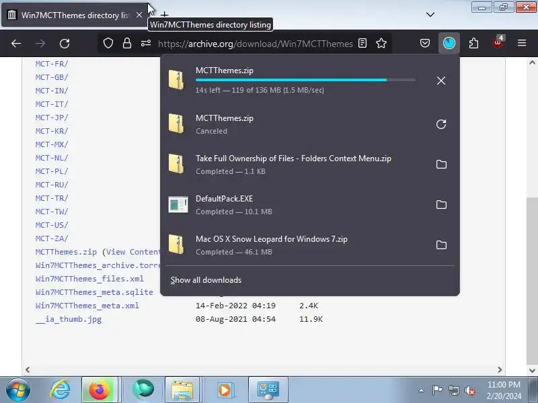Show Take Full Ownership zip in folder
Screen dimensions: 538x403
[x=441, y=165]
